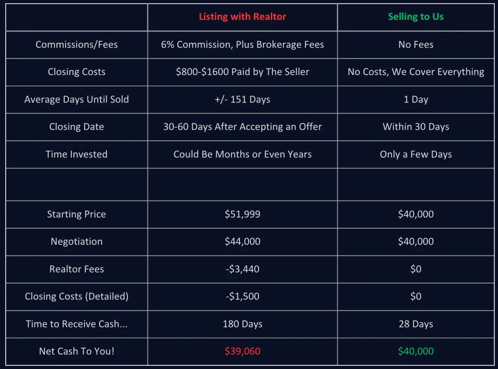The height and width of the screenshot is (369, 498).
Task: Select the $51,999 starting price cell
Action: (x=242, y=214)
